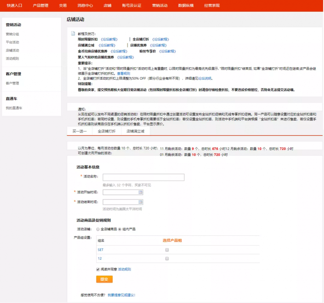
Task: Open 营销活动 in the top menu
Action: click(x=160, y=6)
